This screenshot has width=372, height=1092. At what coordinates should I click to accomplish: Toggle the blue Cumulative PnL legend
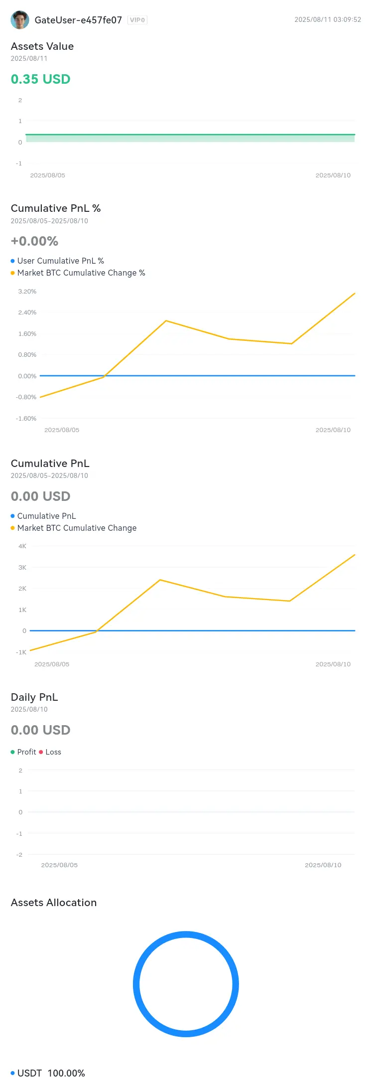(x=43, y=516)
